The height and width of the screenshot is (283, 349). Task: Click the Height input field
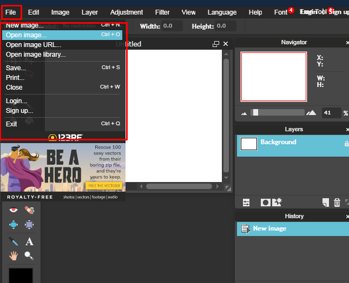coord(226,26)
